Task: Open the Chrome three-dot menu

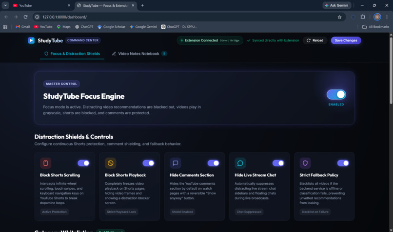Action: pyautogui.click(x=387, y=17)
